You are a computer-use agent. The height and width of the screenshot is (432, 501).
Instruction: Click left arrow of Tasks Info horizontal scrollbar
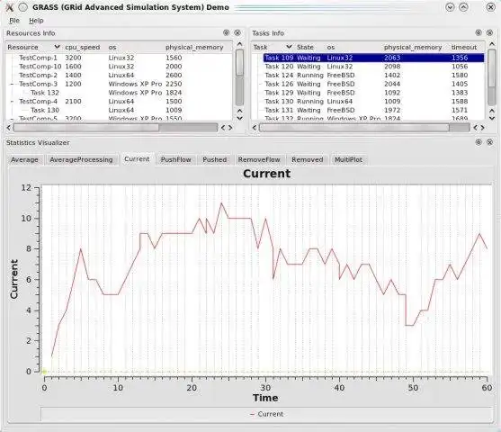coord(255,128)
